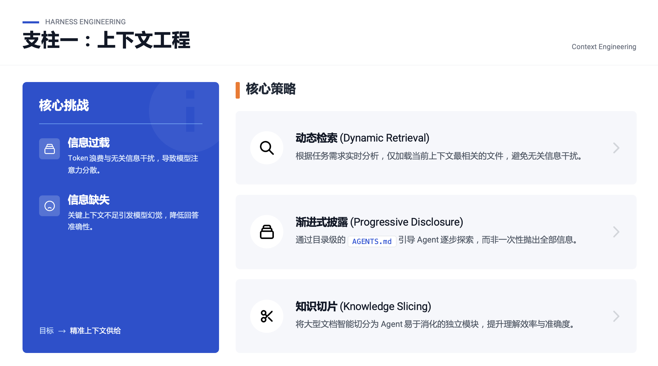The height and width of the screenshot is (366, 658).
Task: Click the orange bar beside 核心策略
Action: pos(237,90)
